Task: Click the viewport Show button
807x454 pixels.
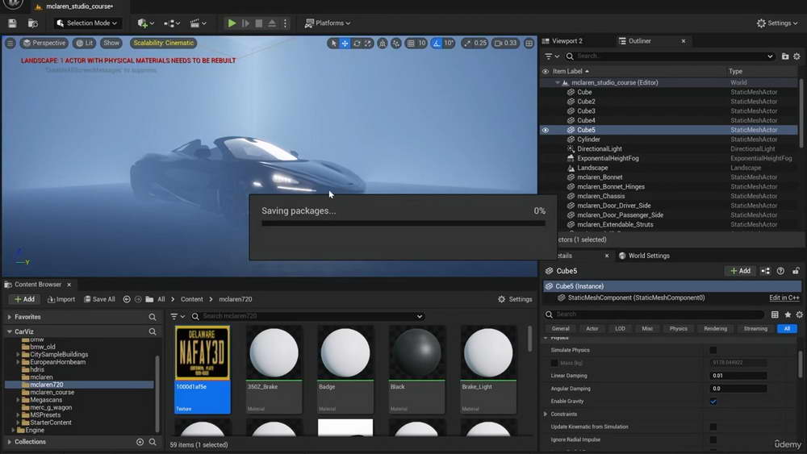Action: (x=111, y=44)
